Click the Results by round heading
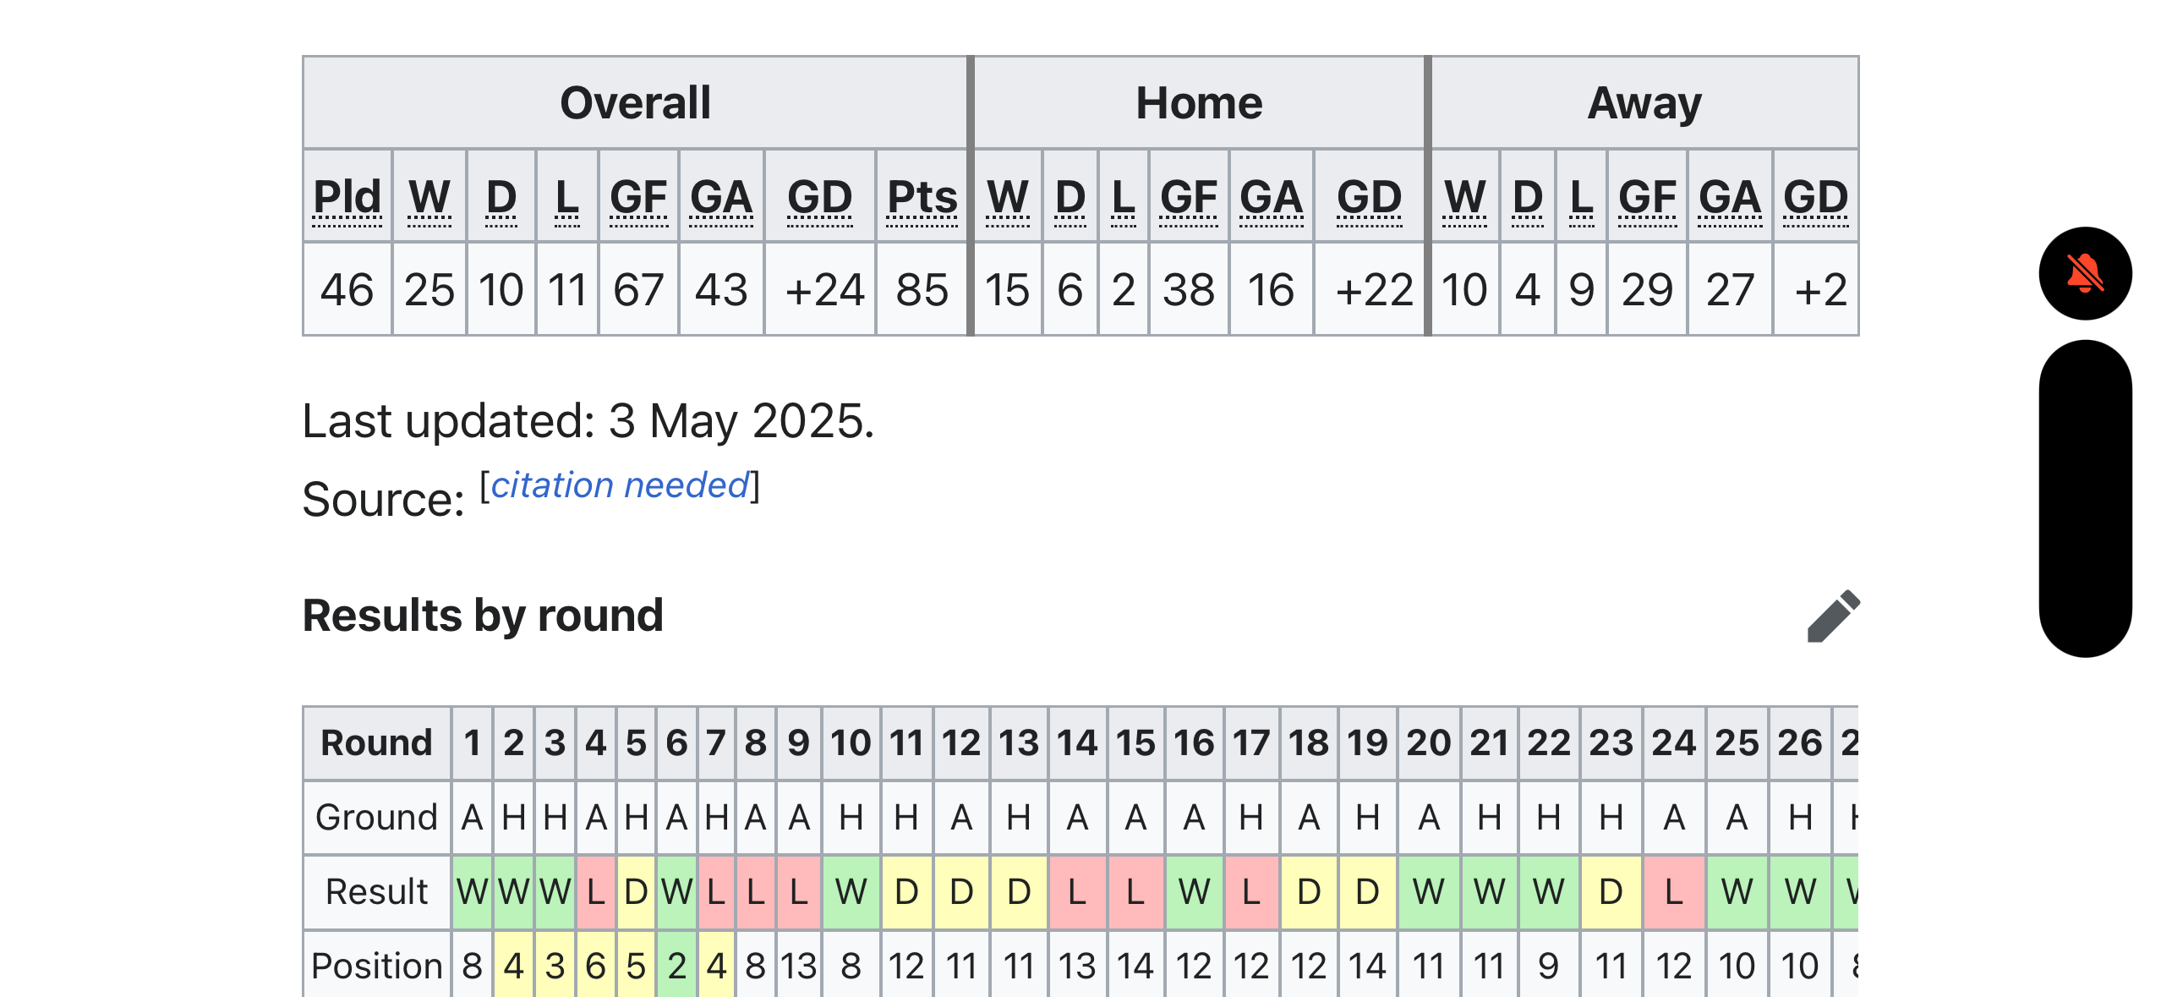The width and height of the screenshot is (2161, 997). click(483, 616)
